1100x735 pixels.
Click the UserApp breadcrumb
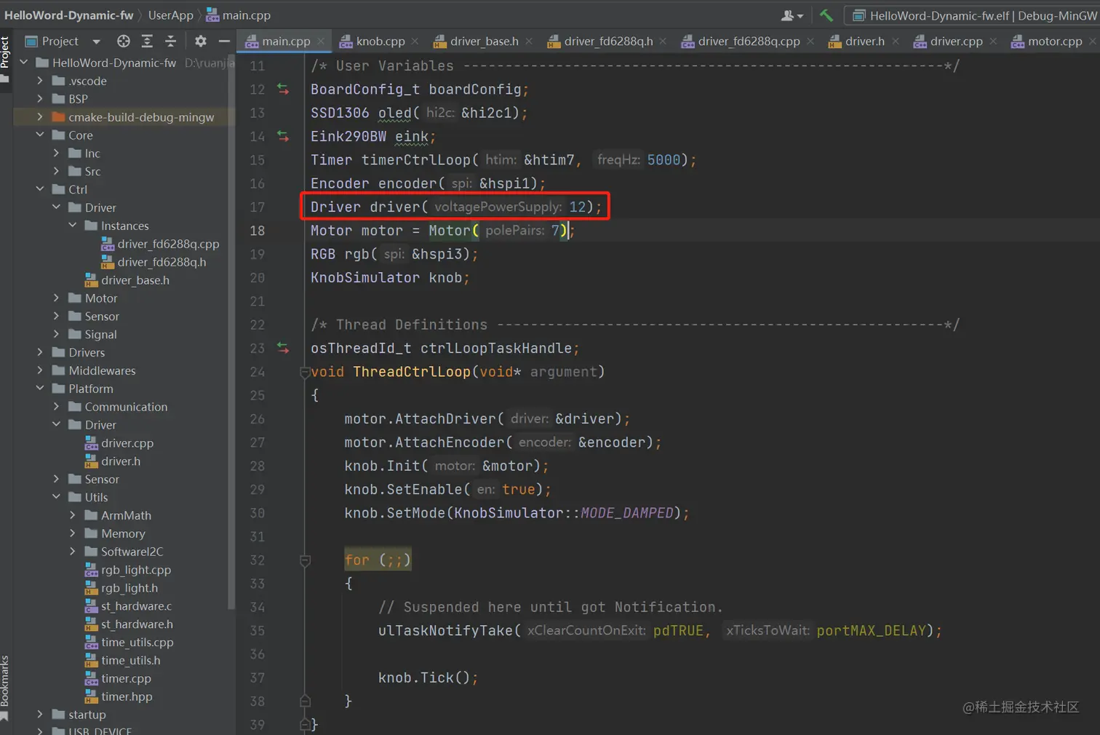pos(170,15)
